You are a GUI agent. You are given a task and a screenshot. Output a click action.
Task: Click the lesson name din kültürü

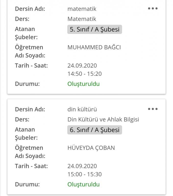[x=82, y=109]
